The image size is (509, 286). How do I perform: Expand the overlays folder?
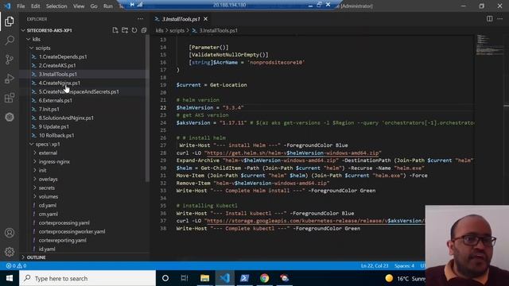[48, 179]
